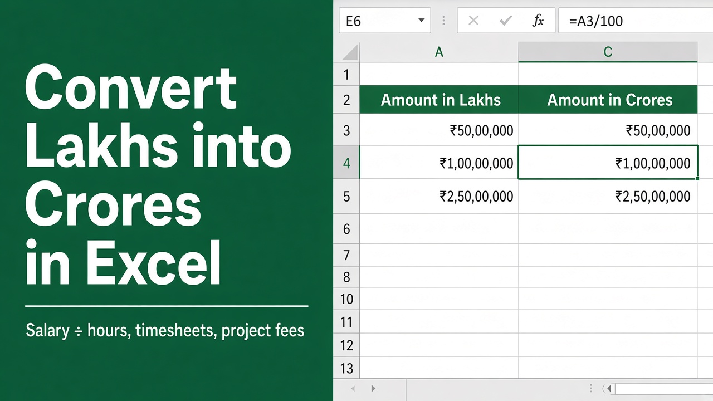Image resolution: width=713 pixels, height=401 pixels.
Task: Select the column C header
Action: point(608,52)
